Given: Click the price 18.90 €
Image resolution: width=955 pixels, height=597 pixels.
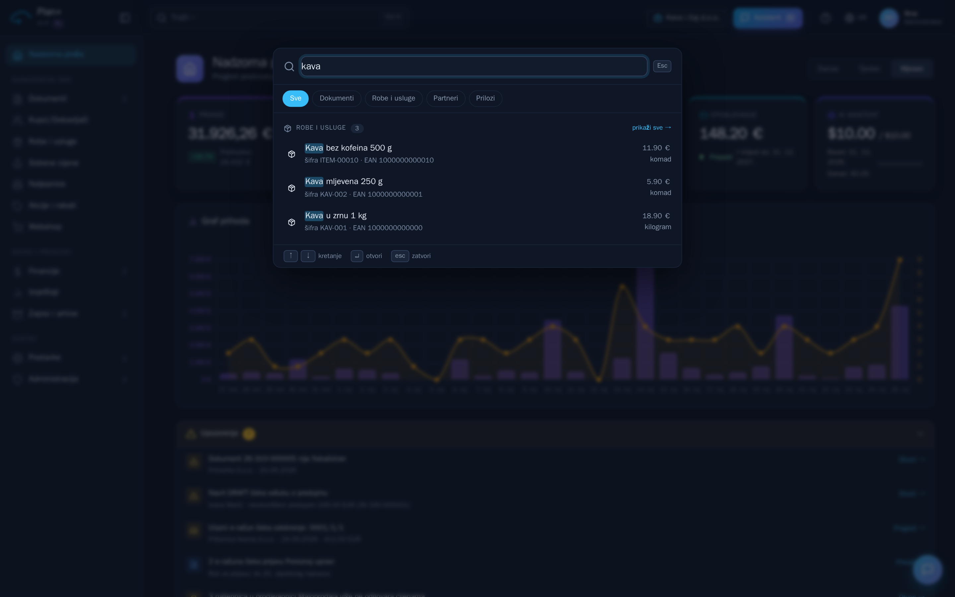Looking at the screenshot, I should 656,216.
